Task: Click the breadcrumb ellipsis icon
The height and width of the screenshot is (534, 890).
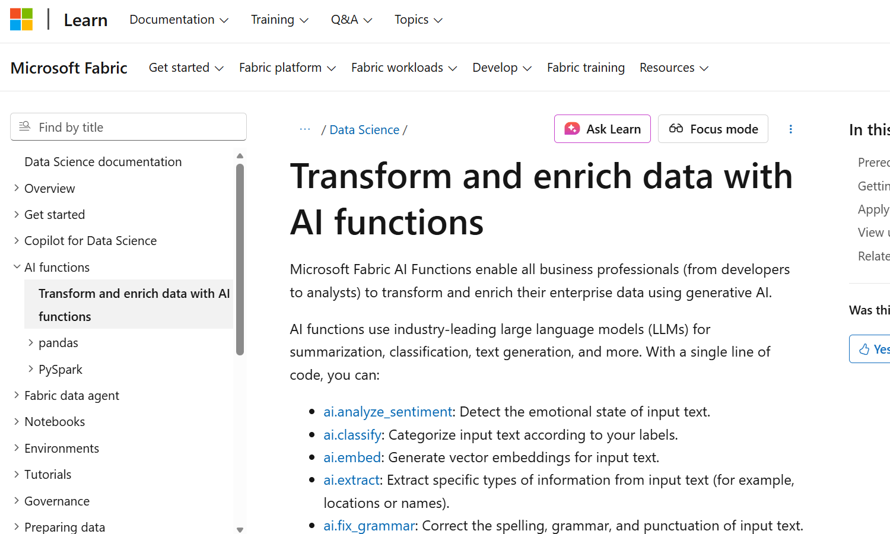Action: click(305, 129)
